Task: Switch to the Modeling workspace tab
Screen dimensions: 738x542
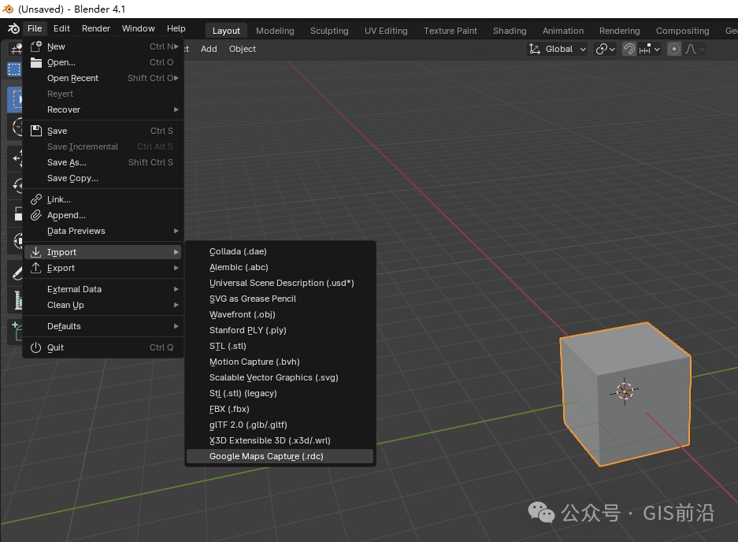Action: pyautogui.click(x=275, y=31)
